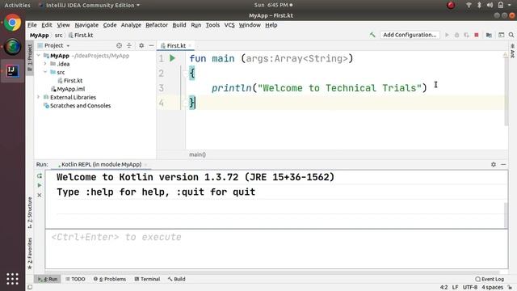Toggle the Problems tool window
The height and width of the screenshot is (291, 517).
(x=110, y=279)
